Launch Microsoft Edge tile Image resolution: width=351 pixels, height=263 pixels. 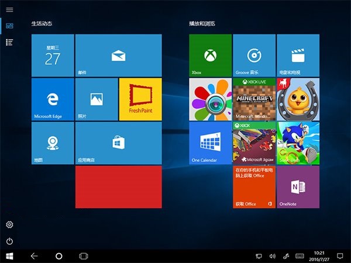pos(53,99)
